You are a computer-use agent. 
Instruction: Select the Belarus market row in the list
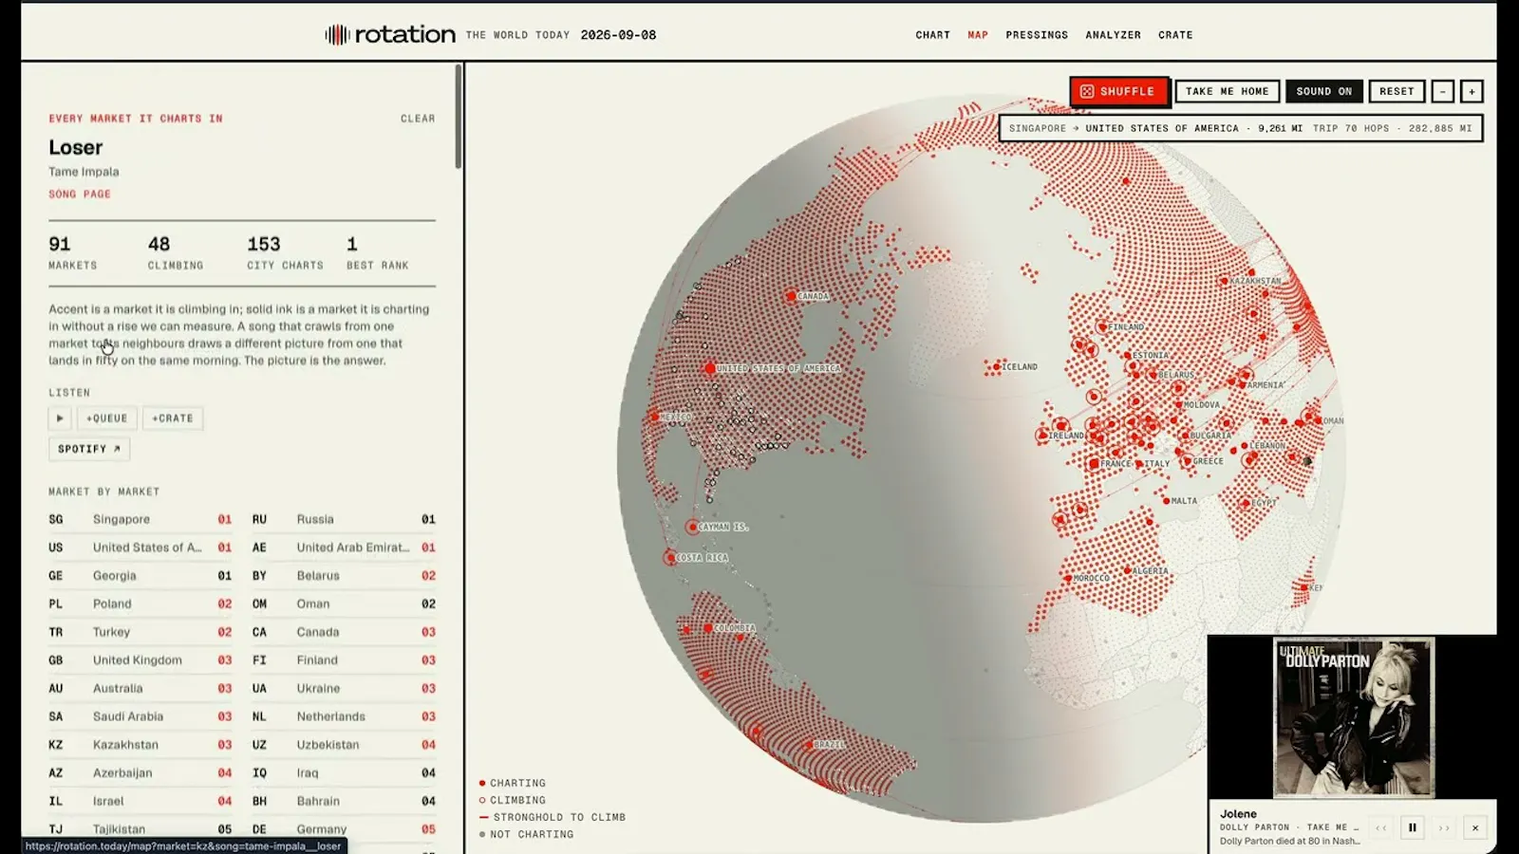coord(344,575)
